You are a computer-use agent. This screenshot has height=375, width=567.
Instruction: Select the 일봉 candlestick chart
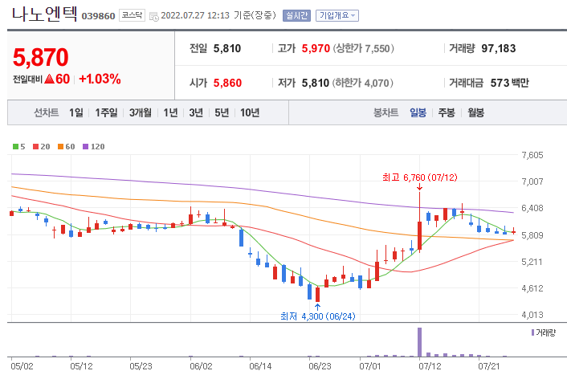click(x=418, y=113)
